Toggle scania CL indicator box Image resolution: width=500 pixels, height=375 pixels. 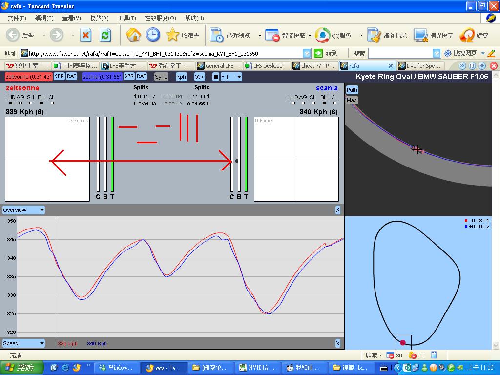(x=335, y=103)
